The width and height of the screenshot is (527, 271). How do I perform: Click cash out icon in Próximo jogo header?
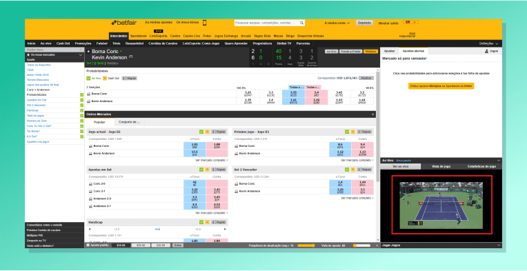[x=353, y=132]
